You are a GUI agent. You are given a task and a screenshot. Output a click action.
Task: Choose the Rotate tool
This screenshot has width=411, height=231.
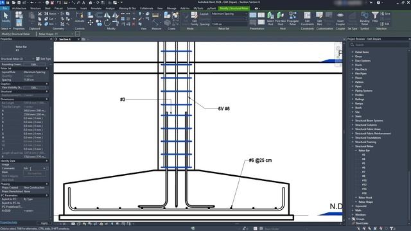click(107, 23)
